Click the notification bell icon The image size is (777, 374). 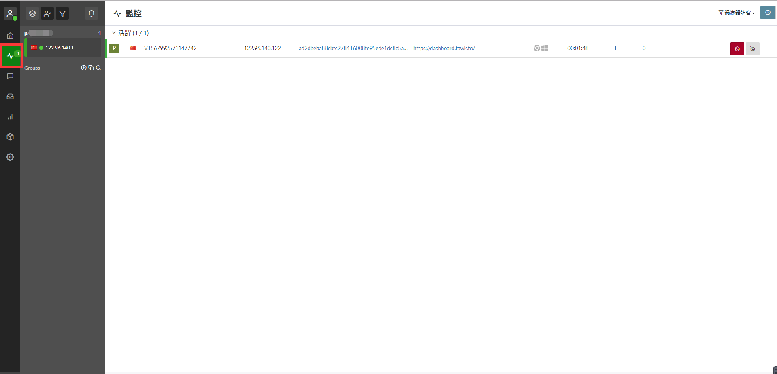pyautogui.click(x=92, y=14)
